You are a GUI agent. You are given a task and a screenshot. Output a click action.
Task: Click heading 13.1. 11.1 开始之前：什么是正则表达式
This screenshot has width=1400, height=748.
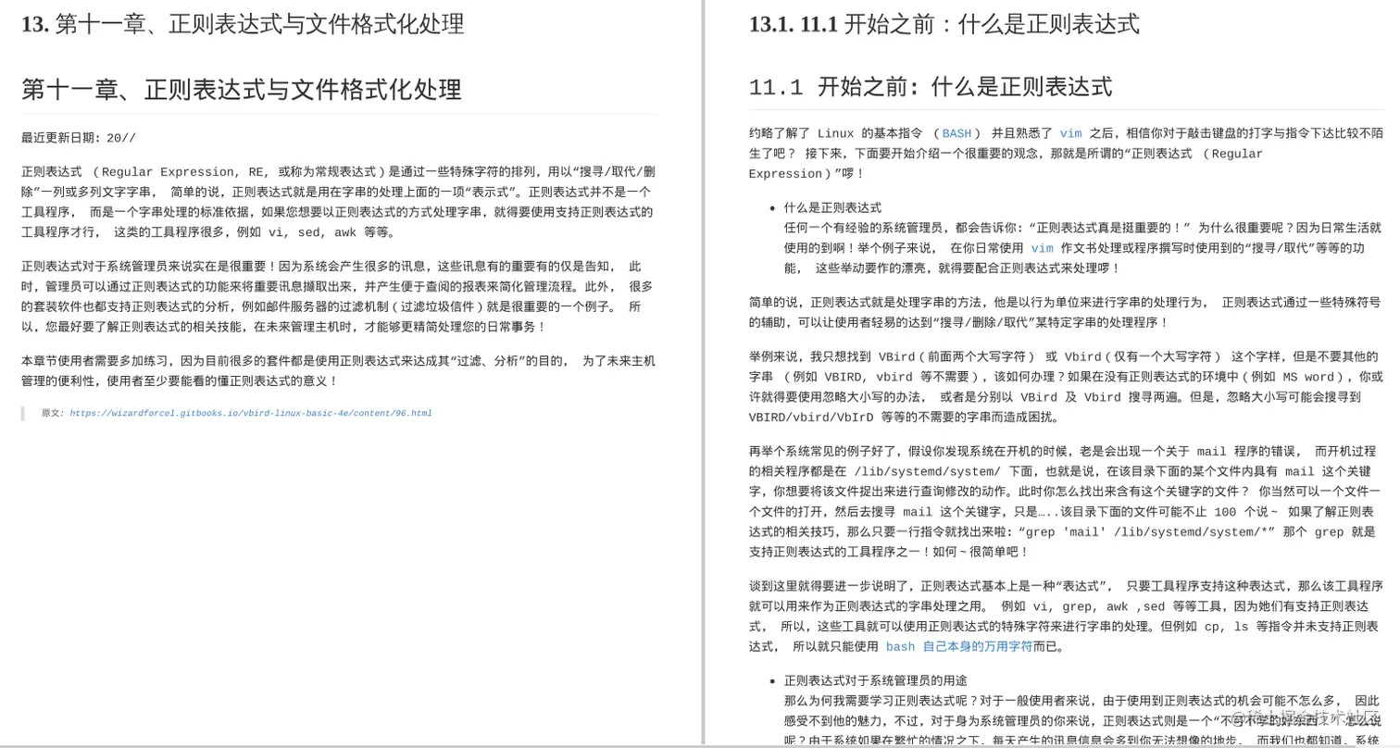coord(944,25)
